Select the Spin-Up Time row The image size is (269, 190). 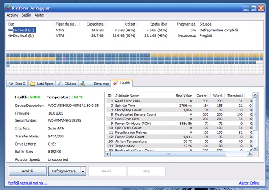point(179,106)
